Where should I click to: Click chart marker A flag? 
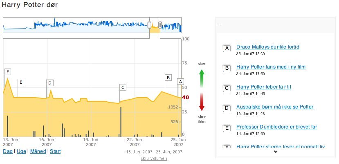click(180, 82)
